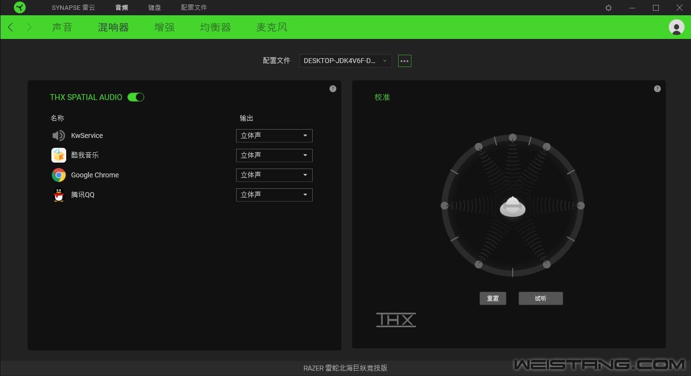The image size is (691, 376).
Task: Click 酷我音乐 application name
Action: coord(85,155)
